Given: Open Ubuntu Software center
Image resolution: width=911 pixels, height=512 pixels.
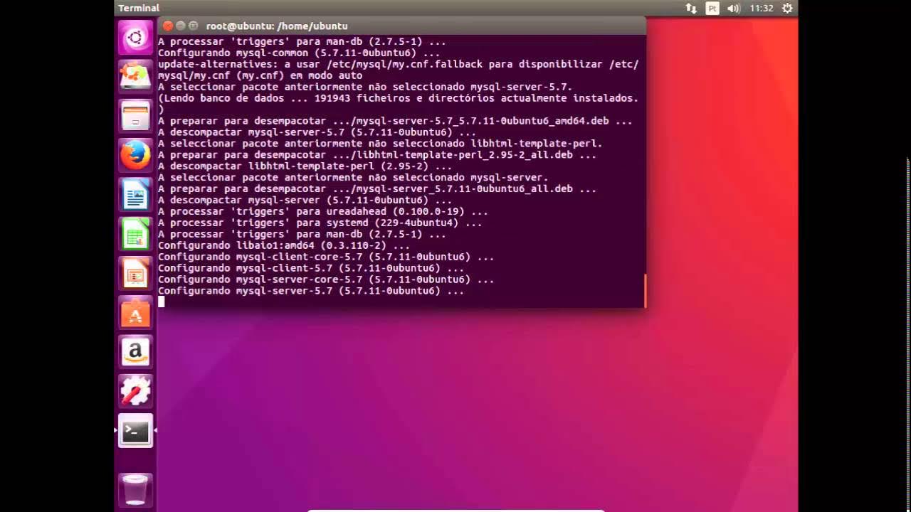Looking at the screenshot, I should (x=135, y=312).
